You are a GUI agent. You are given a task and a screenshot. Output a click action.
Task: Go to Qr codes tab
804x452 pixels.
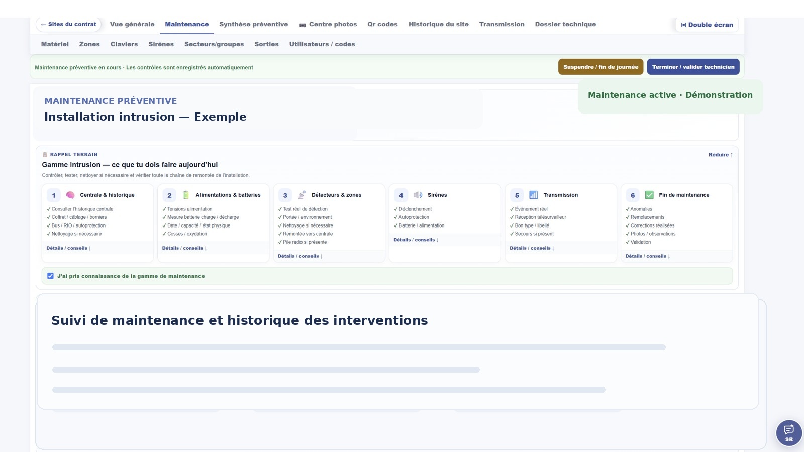pyautogui.click(x=382, y=24)
